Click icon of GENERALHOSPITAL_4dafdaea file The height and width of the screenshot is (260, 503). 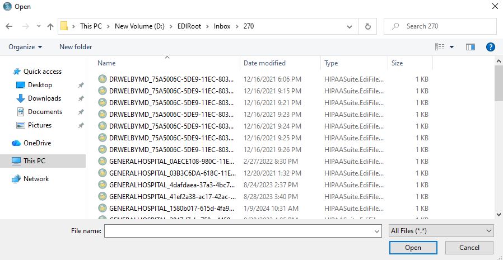103,185
